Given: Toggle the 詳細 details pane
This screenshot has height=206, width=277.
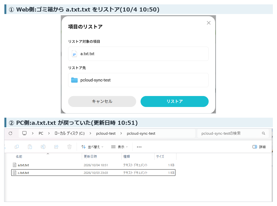Looking at the screenshot, I should coord(259,147).
